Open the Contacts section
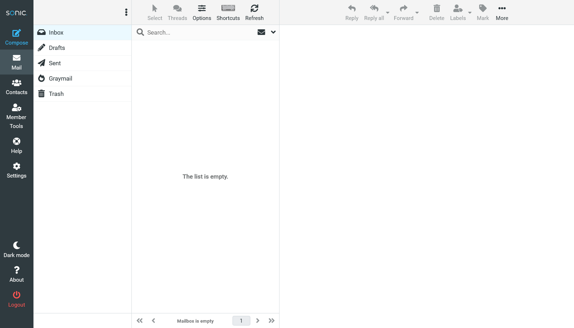 click(17, 87)
